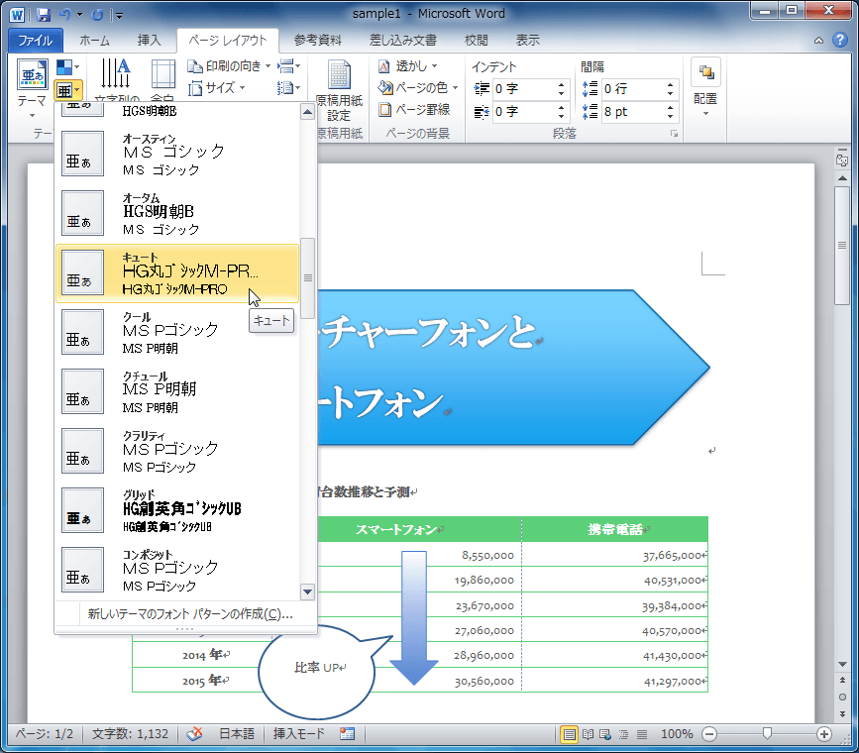Select the オースティン font theme

click(x=177, y=154)
